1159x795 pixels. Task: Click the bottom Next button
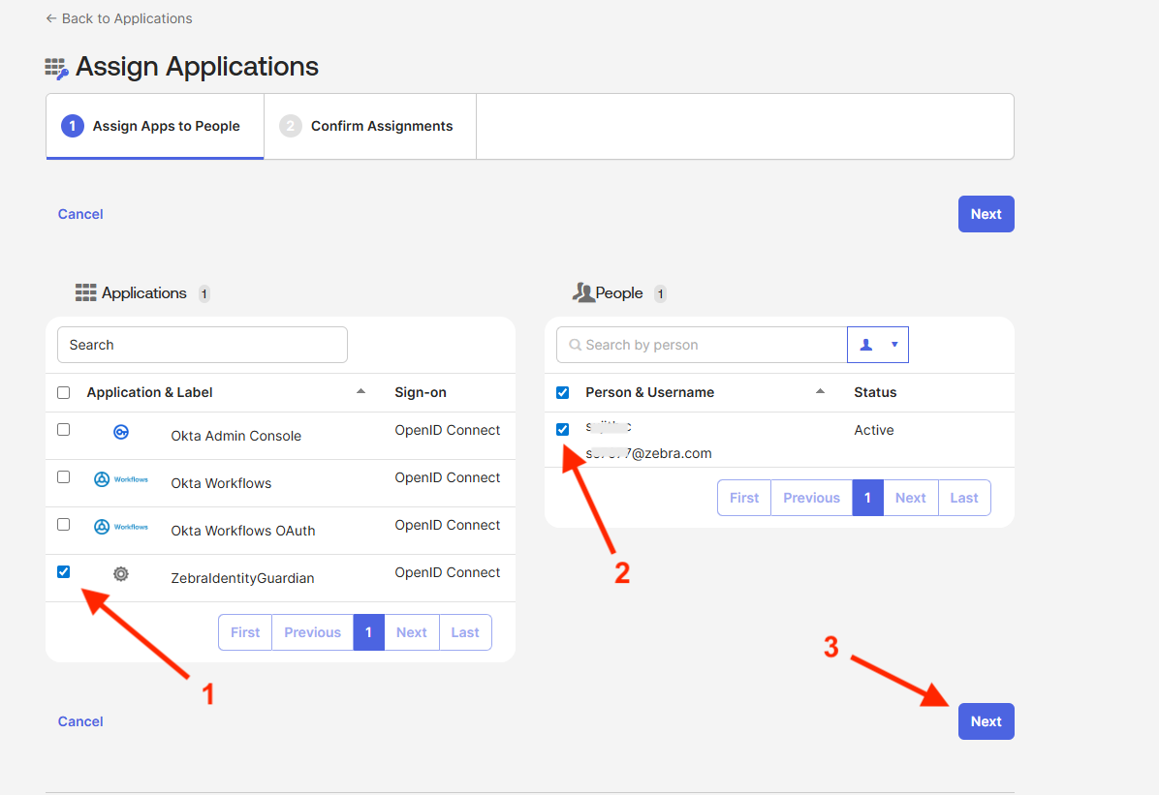coord(986,721)
